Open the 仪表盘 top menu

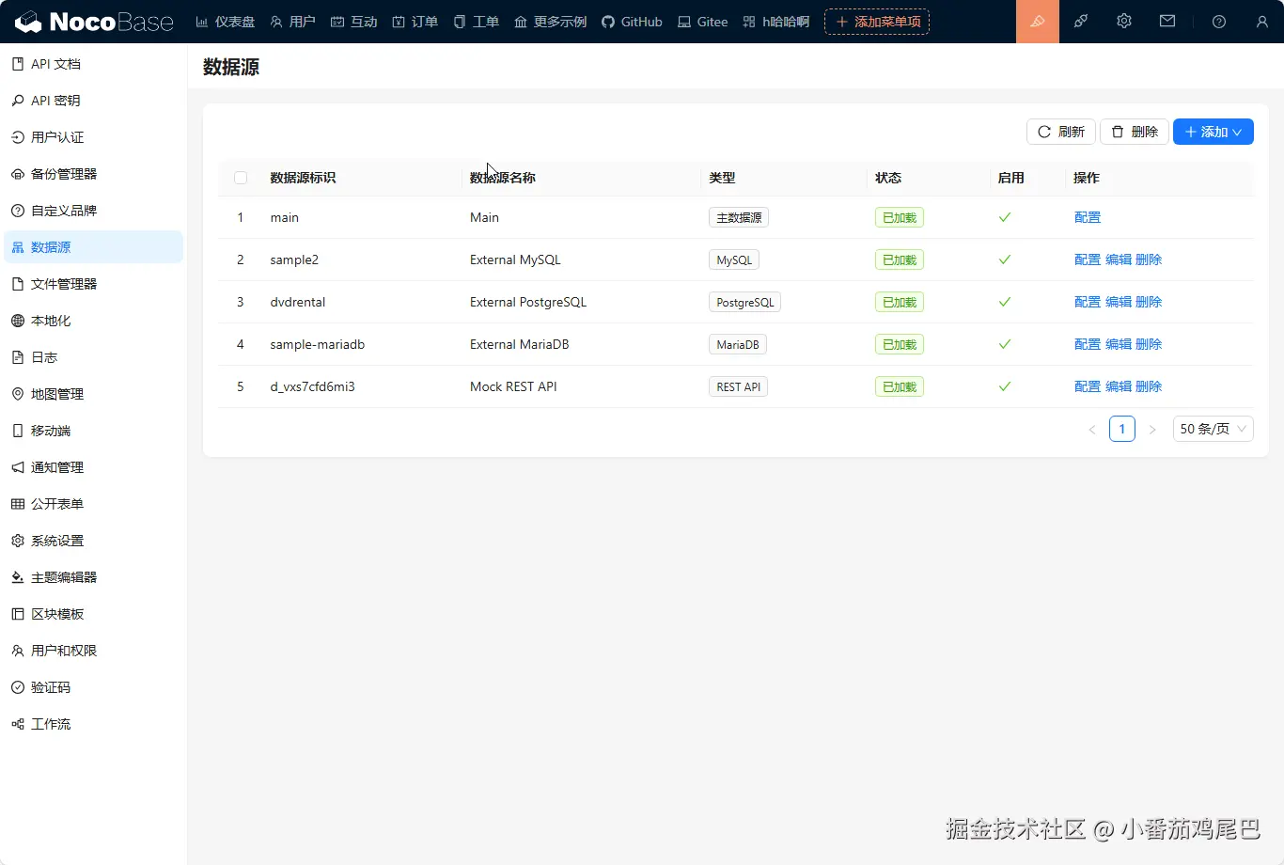pos(226,22)
